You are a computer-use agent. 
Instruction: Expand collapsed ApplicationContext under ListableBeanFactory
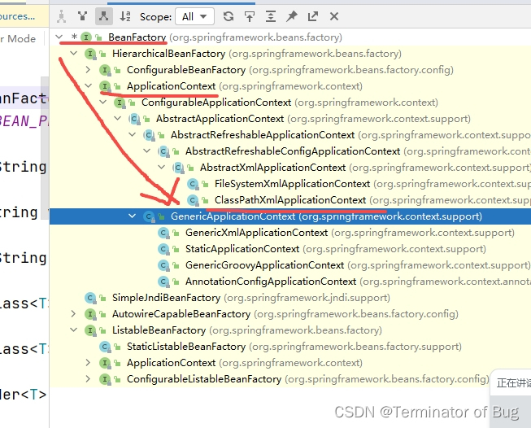(x=88, y=362)
